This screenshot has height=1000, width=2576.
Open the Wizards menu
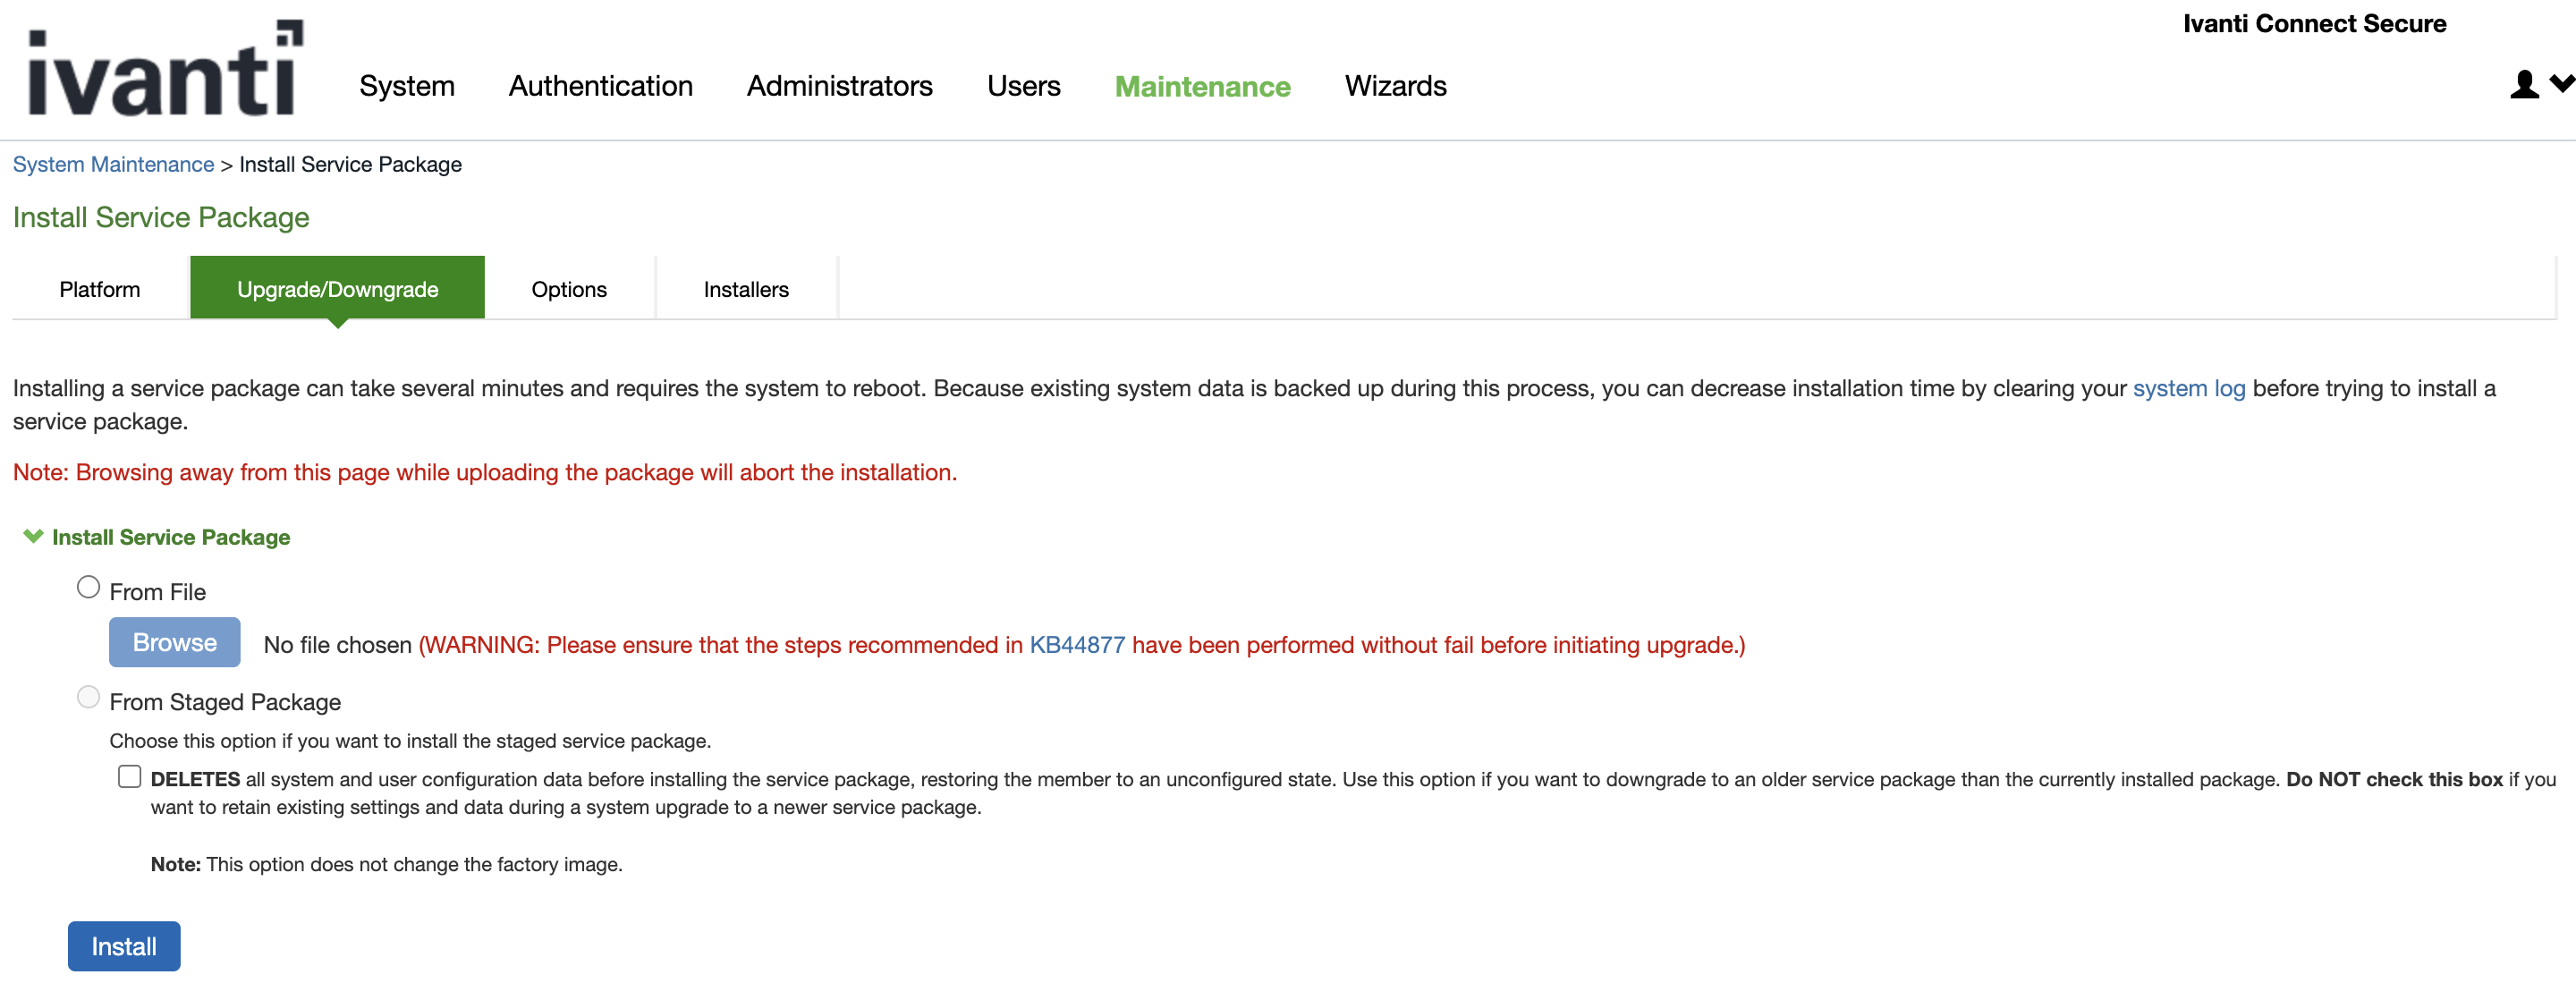(1395, 86)
